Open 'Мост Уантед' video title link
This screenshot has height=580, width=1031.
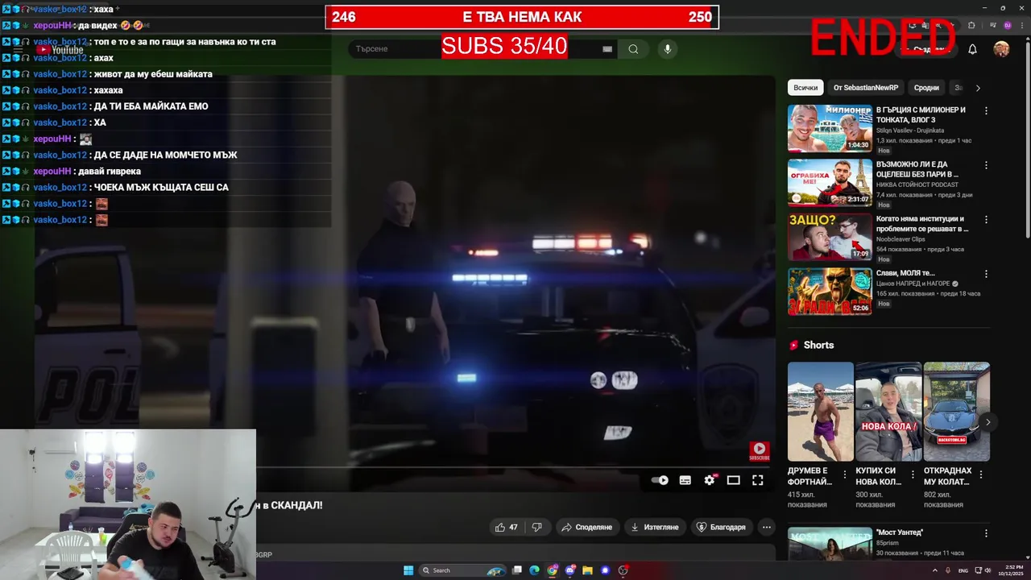(899, 532)
